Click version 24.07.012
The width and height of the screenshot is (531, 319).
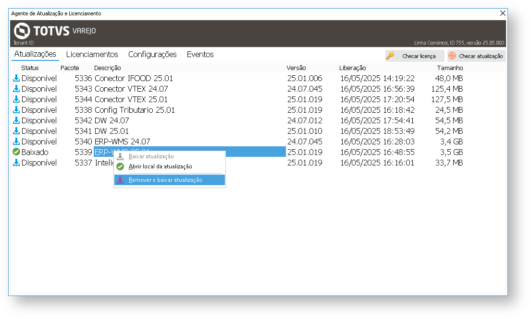[x=305, y=120]
